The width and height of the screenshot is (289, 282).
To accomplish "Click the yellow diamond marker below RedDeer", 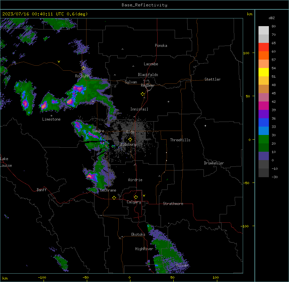I will [143, 94].
